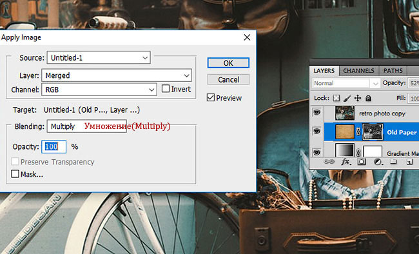Viewport: 419px width, 254px height.
Task: Cancel the Apply Image dialog
Action: 228,80
